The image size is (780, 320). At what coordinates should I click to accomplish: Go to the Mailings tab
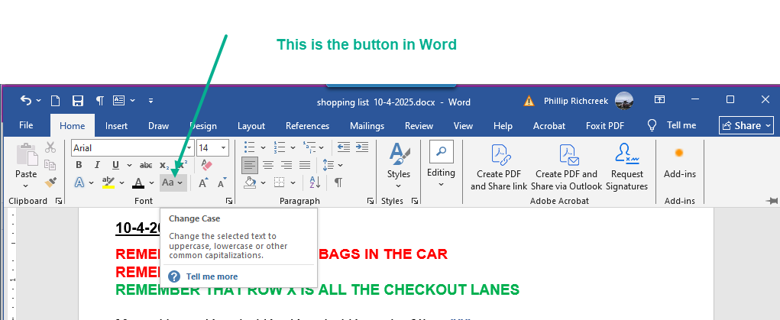(x=367, y=126)
